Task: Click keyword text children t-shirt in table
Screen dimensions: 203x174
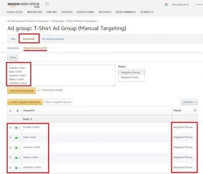Action: tap(32, 167)
